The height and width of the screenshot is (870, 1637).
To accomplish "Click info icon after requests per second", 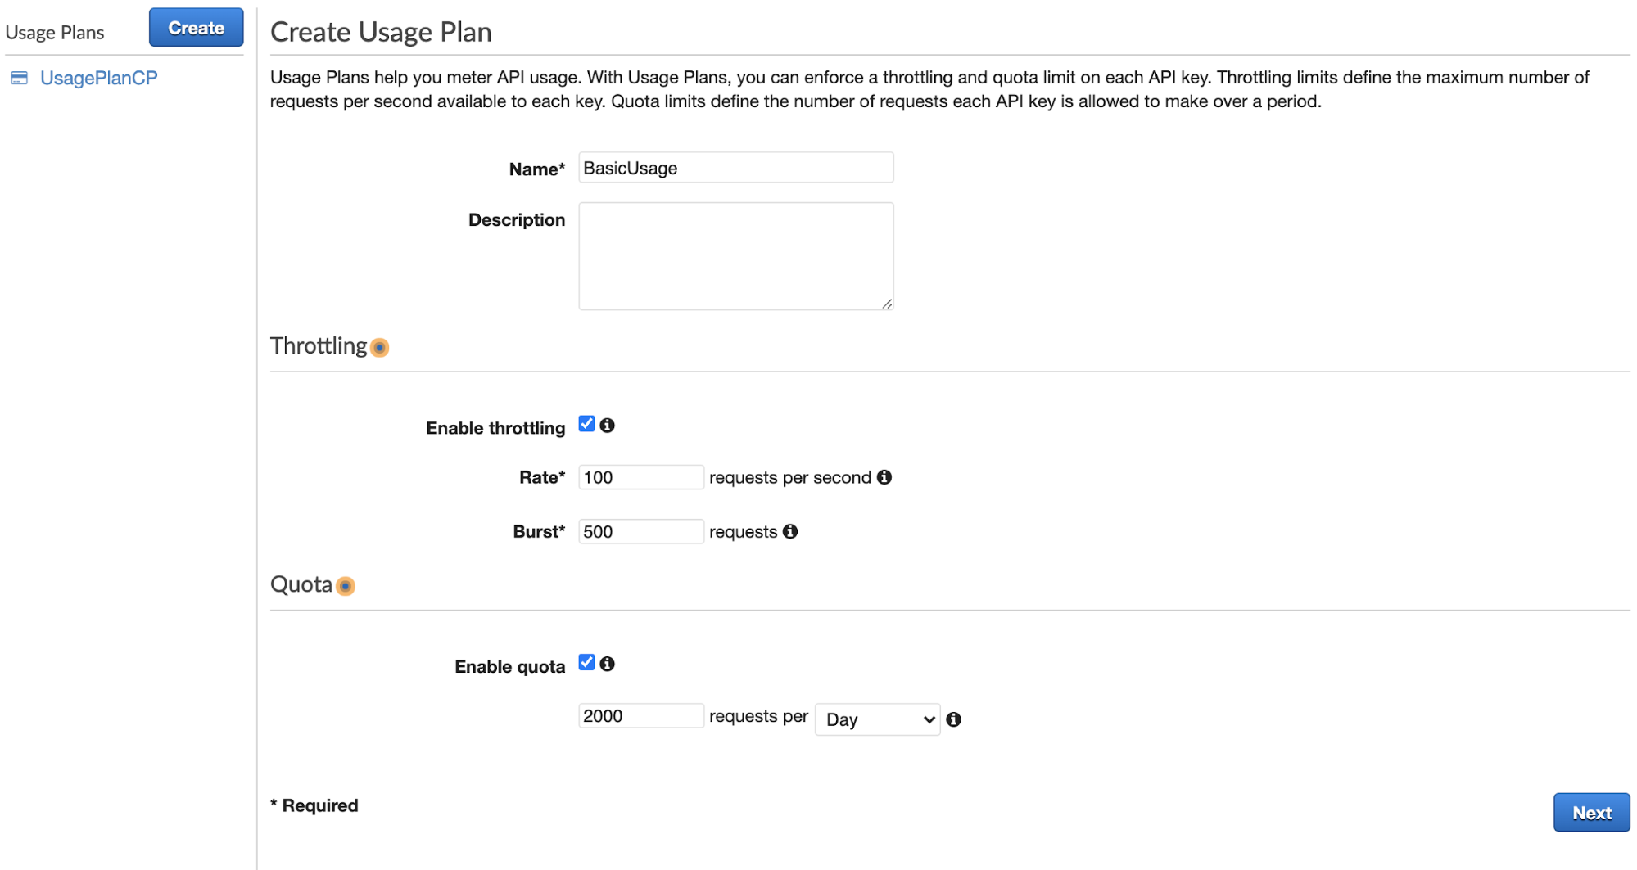I will 884,477.
